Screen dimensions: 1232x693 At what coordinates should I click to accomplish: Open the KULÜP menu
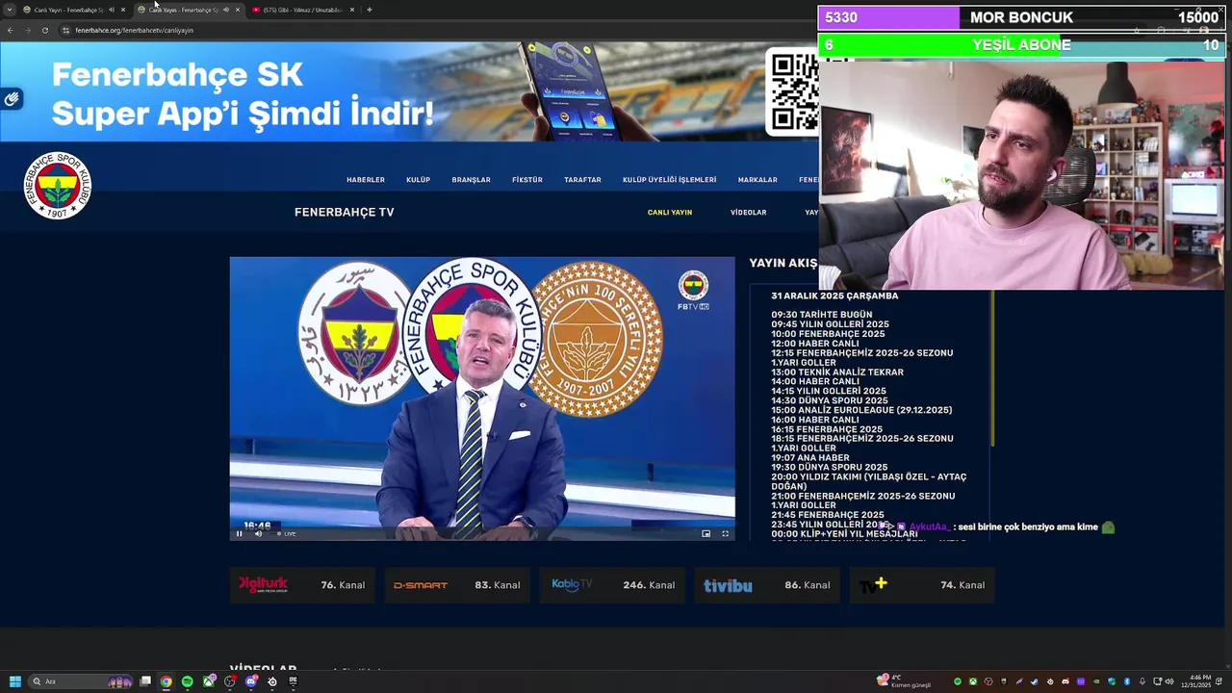coord(418,180)
